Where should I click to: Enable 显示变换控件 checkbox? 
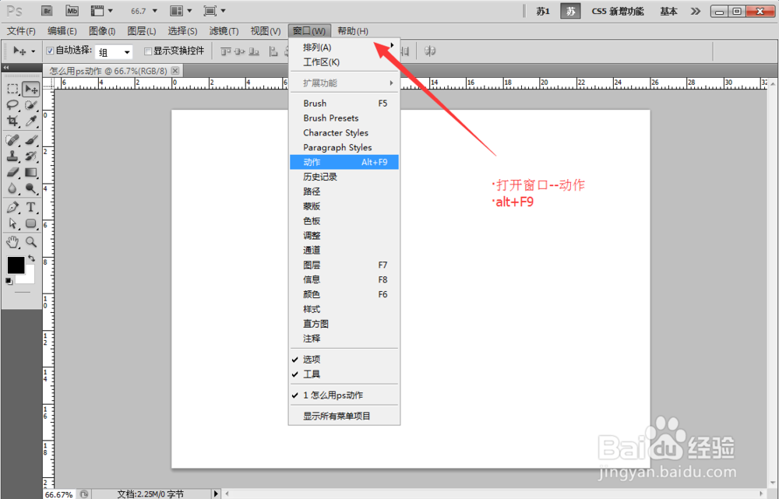[146, 50]
